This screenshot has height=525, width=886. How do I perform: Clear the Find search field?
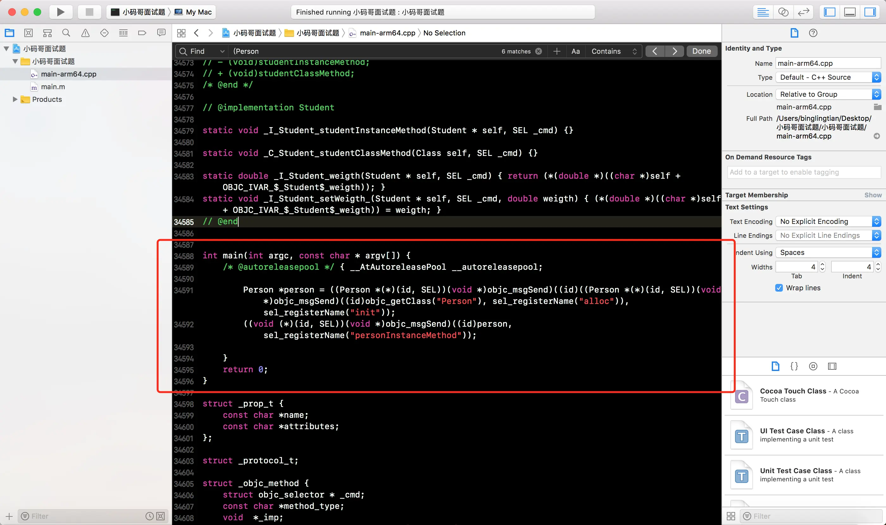tap(538, 51)
